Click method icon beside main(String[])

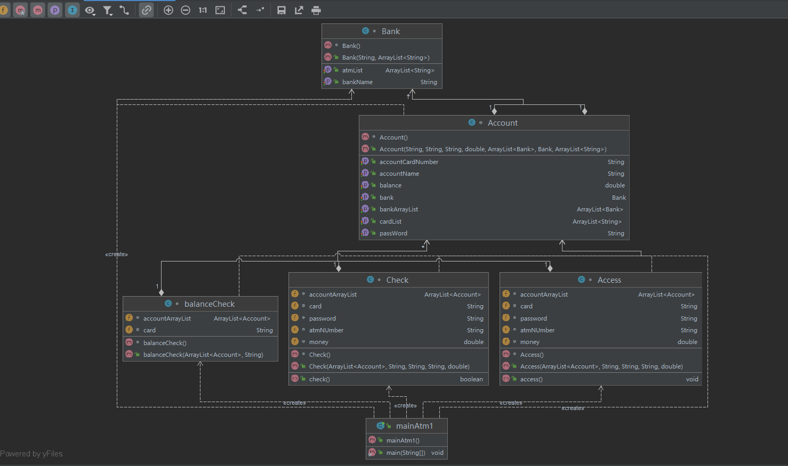pyautogui.click(x=372, y=452)
